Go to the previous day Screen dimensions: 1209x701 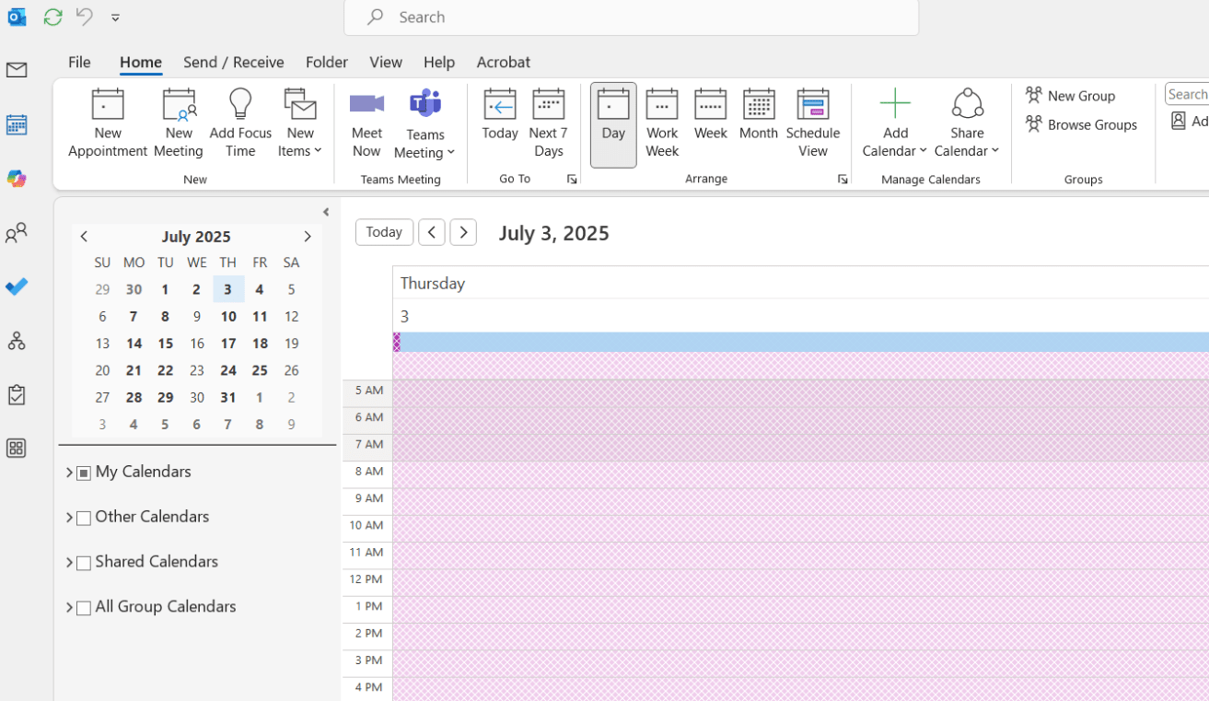pos(432,232)
